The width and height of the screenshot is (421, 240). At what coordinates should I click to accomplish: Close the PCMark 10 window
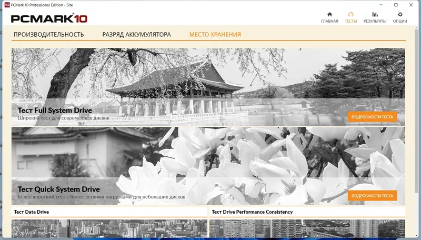pos(411,5)
